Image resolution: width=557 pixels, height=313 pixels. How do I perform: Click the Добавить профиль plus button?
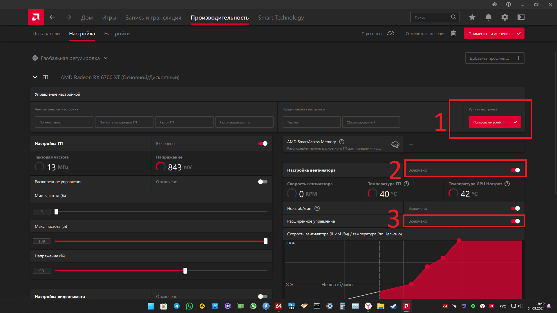click(x=518, y=58)
